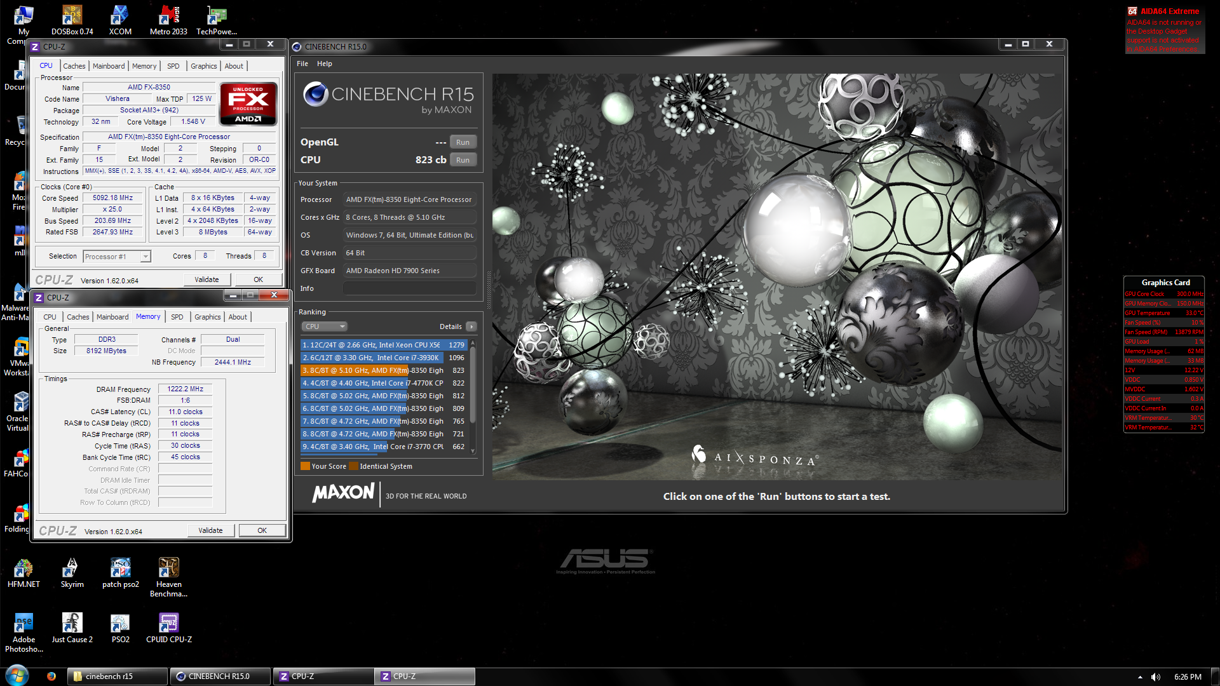Open the About tab in top CPU-Z window
The image size is (1220, 686).
coord(234,66)
